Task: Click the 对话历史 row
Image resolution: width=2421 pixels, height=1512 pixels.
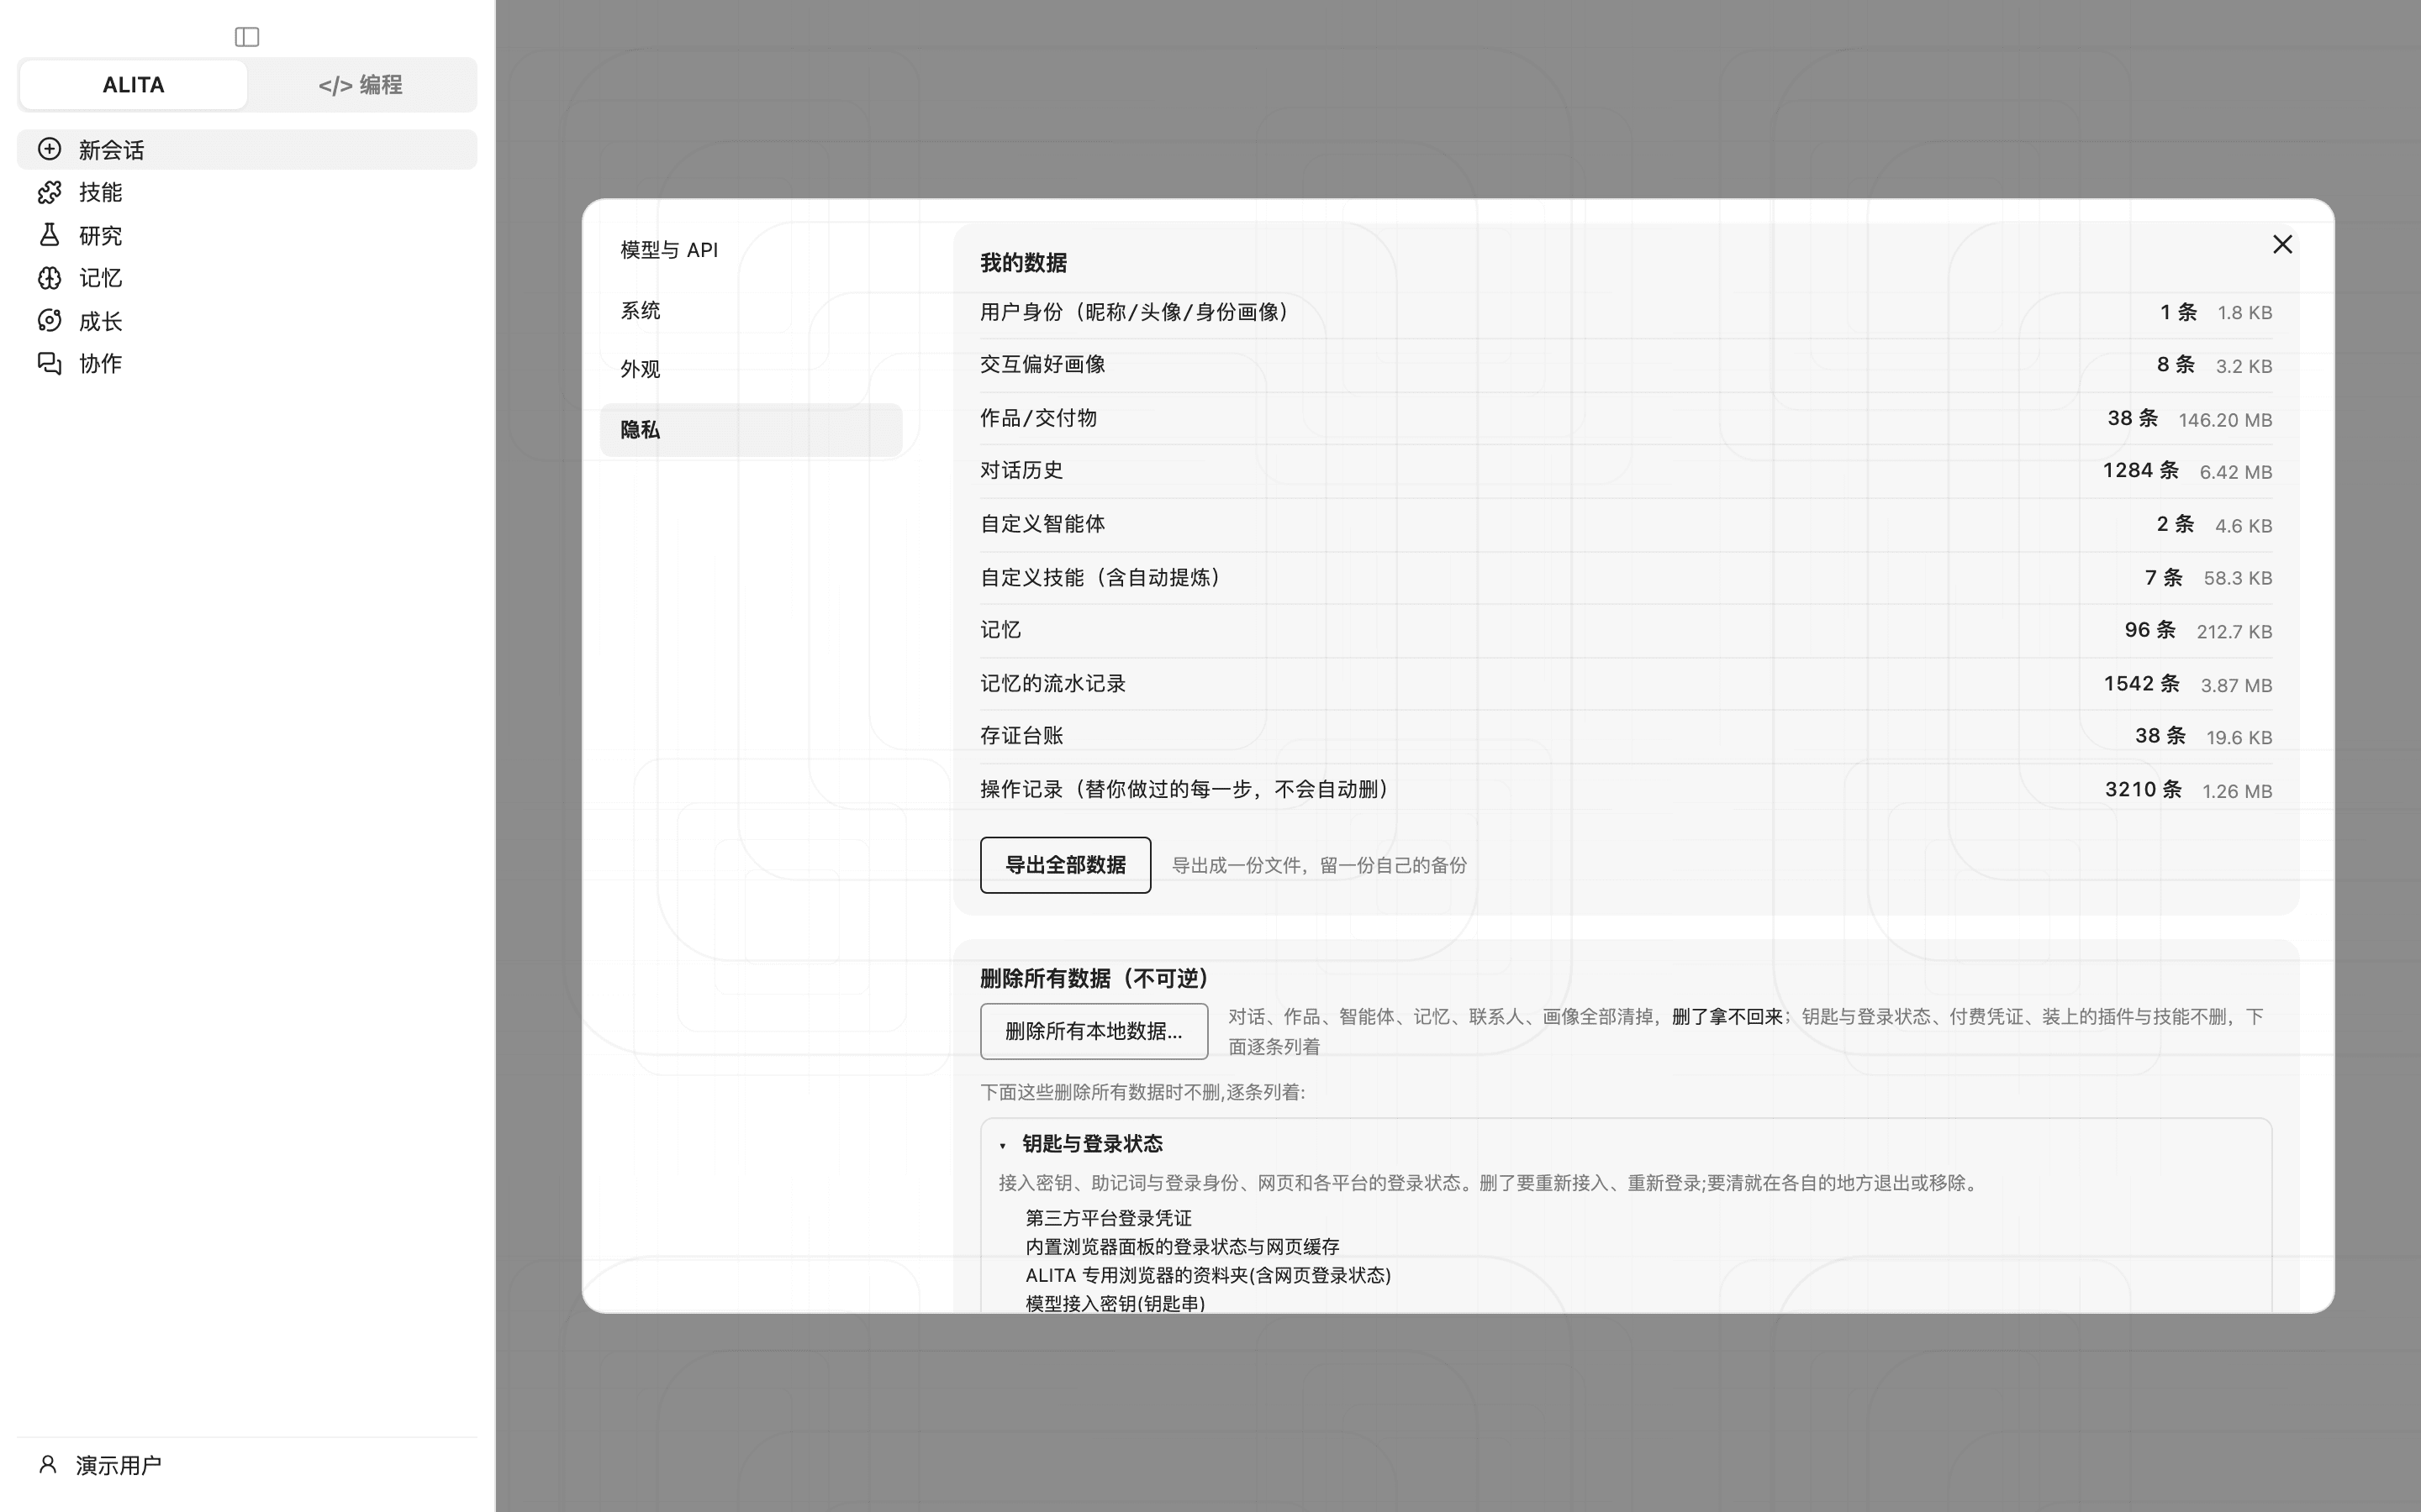Action: (x=1626, y=471)
